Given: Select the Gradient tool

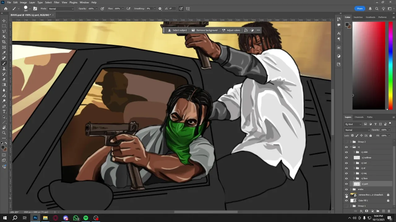Looking at the screenshot, I should click(x=4, y=85).
